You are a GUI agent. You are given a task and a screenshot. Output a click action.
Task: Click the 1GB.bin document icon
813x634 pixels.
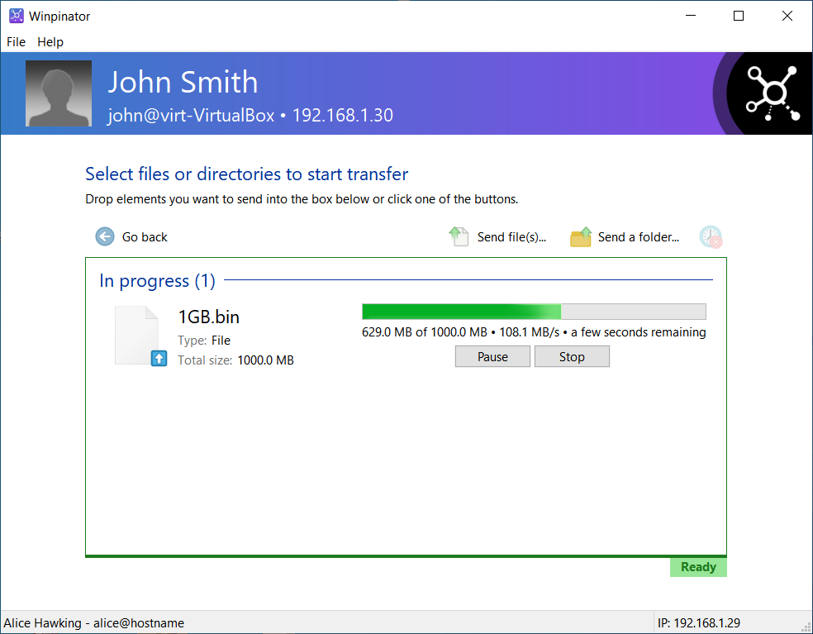136,333
